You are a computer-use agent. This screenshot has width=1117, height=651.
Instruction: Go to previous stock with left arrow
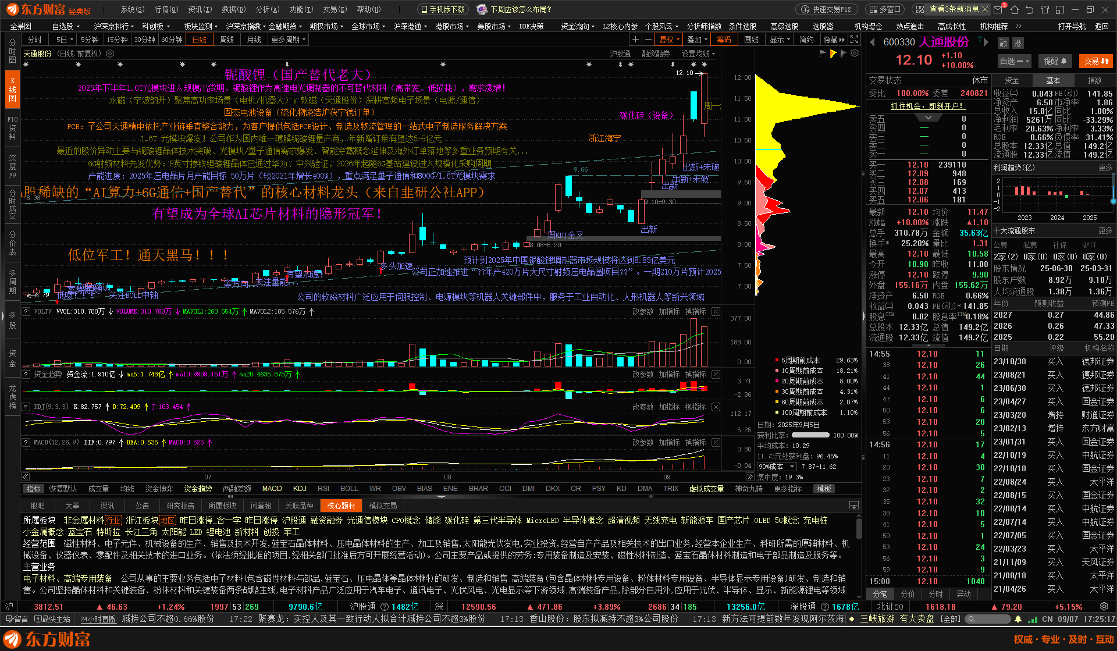pos(873,42)
